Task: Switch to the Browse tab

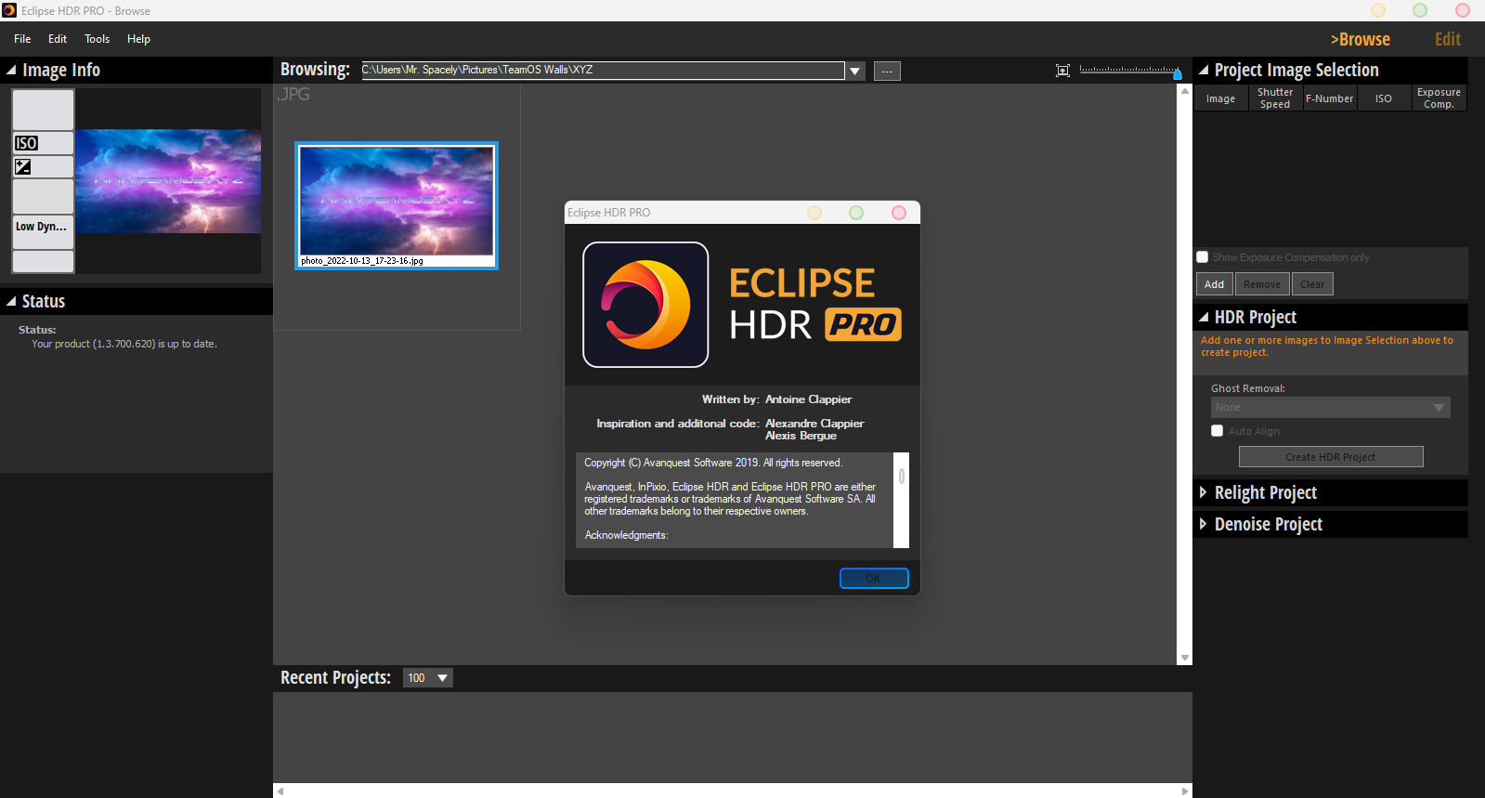Action: tap(1360, 39)
